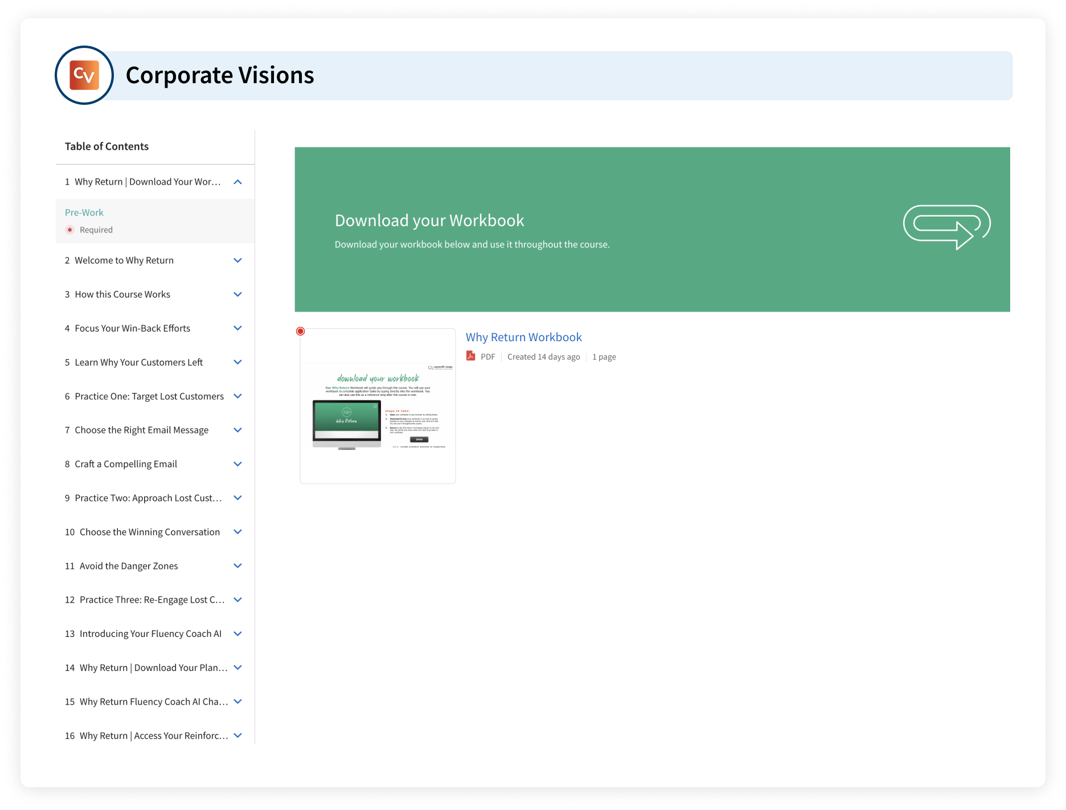Expand Craft a Compelling Email chevron
The image size is (1066, 810).
coord(238,464)
